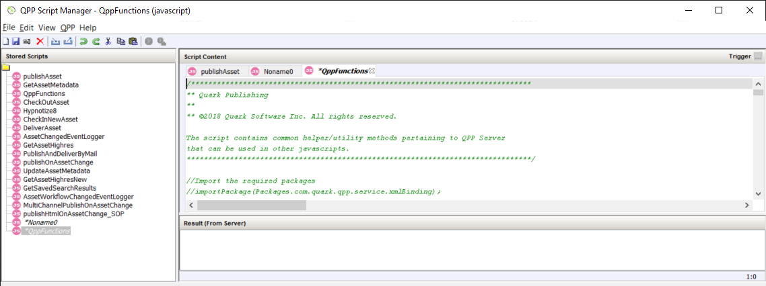Save the script using the floppy disk icon
The height and width of the screenshot is (286, 766).
tap(15, 42)
